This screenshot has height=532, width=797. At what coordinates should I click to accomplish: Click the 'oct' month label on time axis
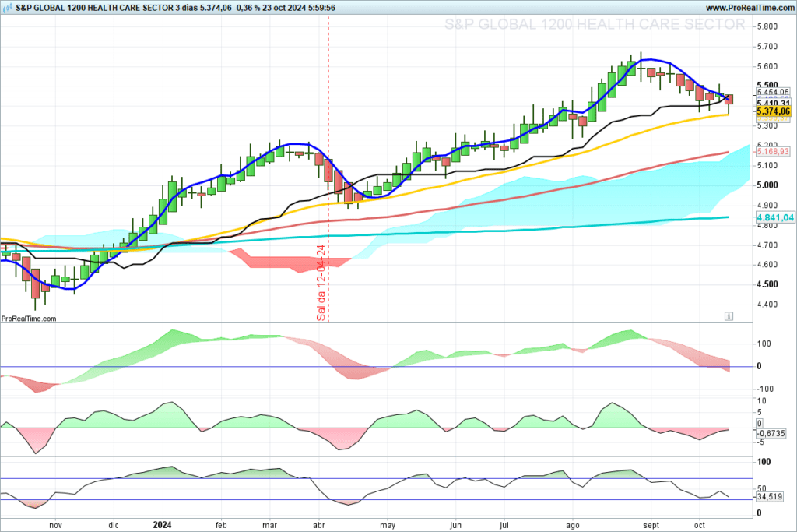[700, 525]
